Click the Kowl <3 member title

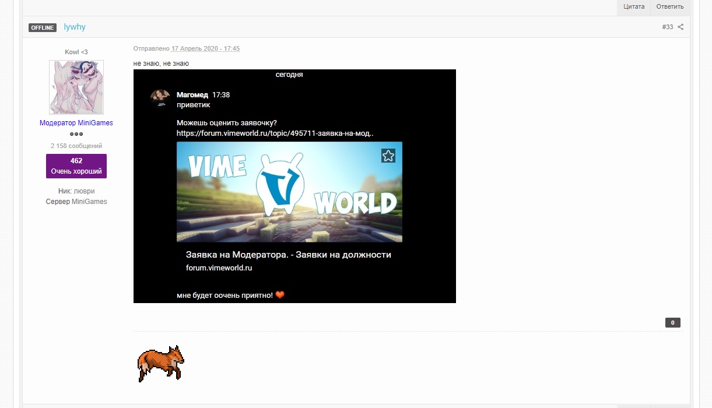pyautogui.click(x=76, y=52)
